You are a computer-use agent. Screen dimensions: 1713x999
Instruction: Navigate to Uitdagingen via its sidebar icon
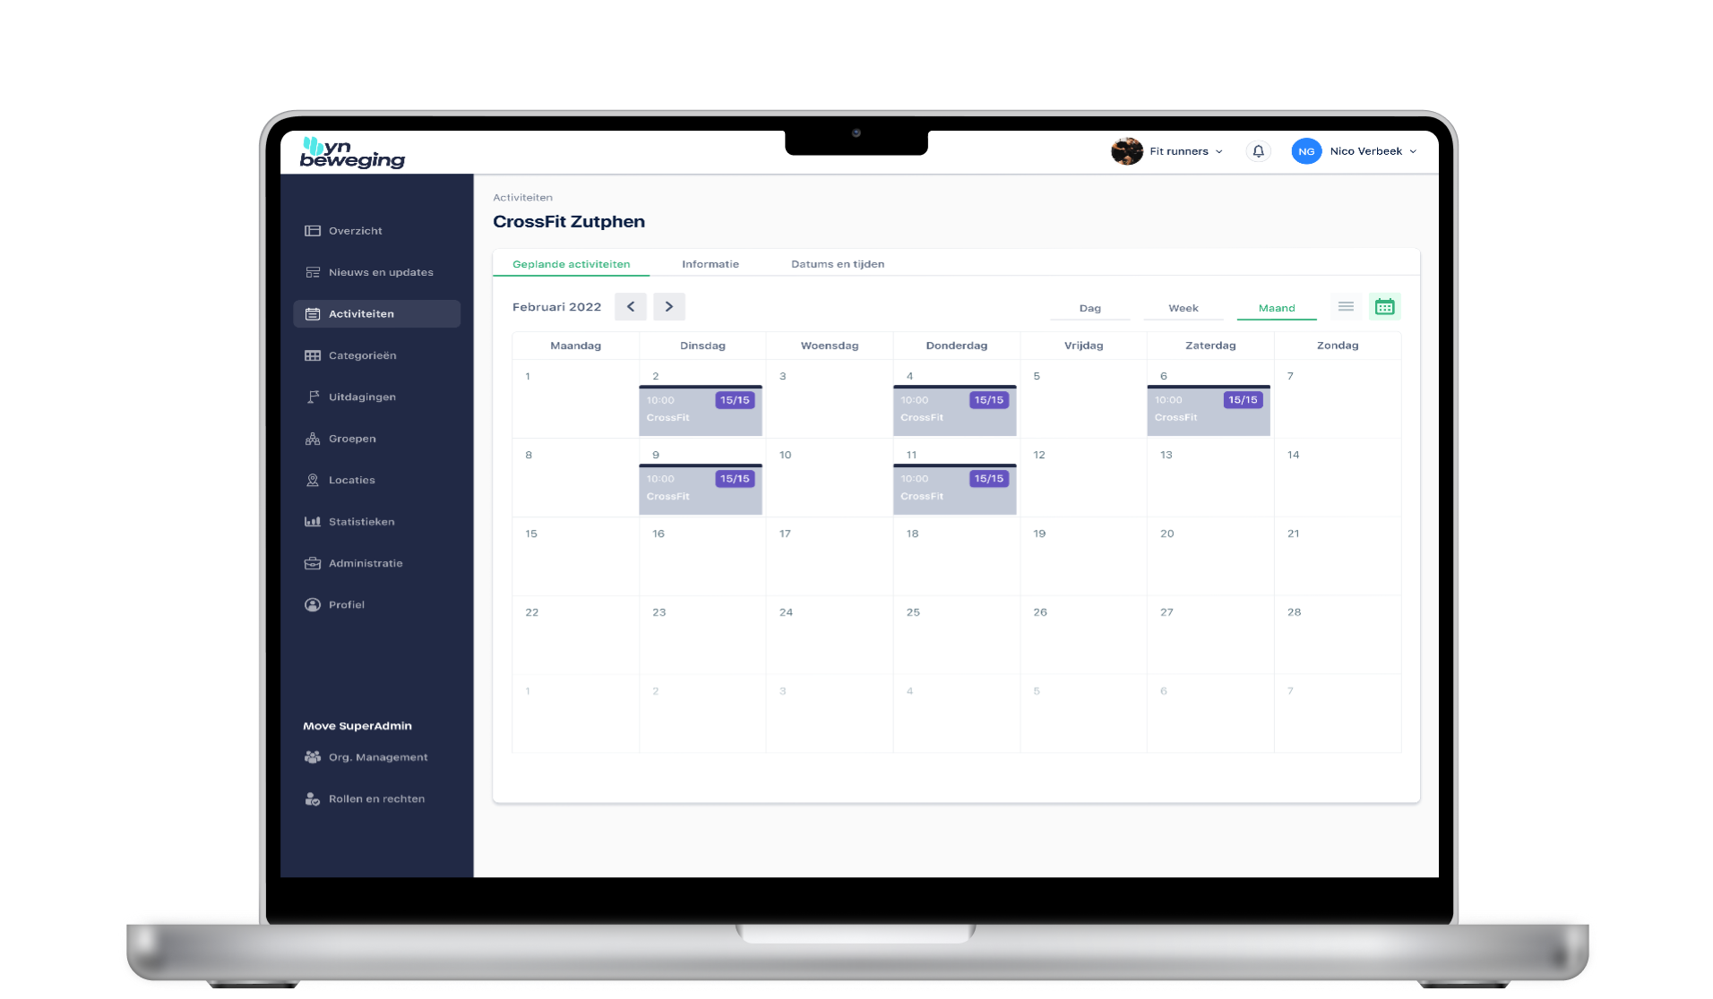click(362, 397)
